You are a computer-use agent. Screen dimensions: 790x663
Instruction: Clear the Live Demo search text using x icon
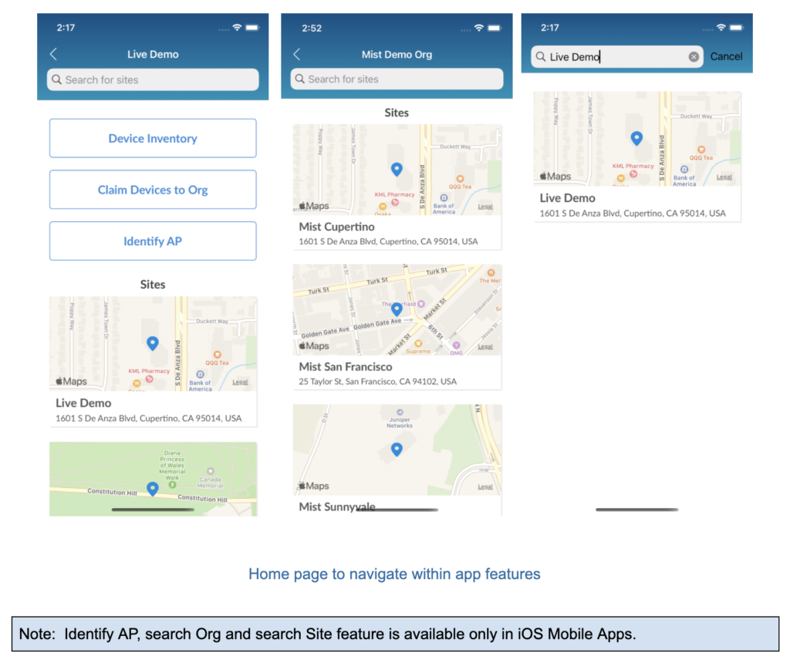tap(694, 56)
